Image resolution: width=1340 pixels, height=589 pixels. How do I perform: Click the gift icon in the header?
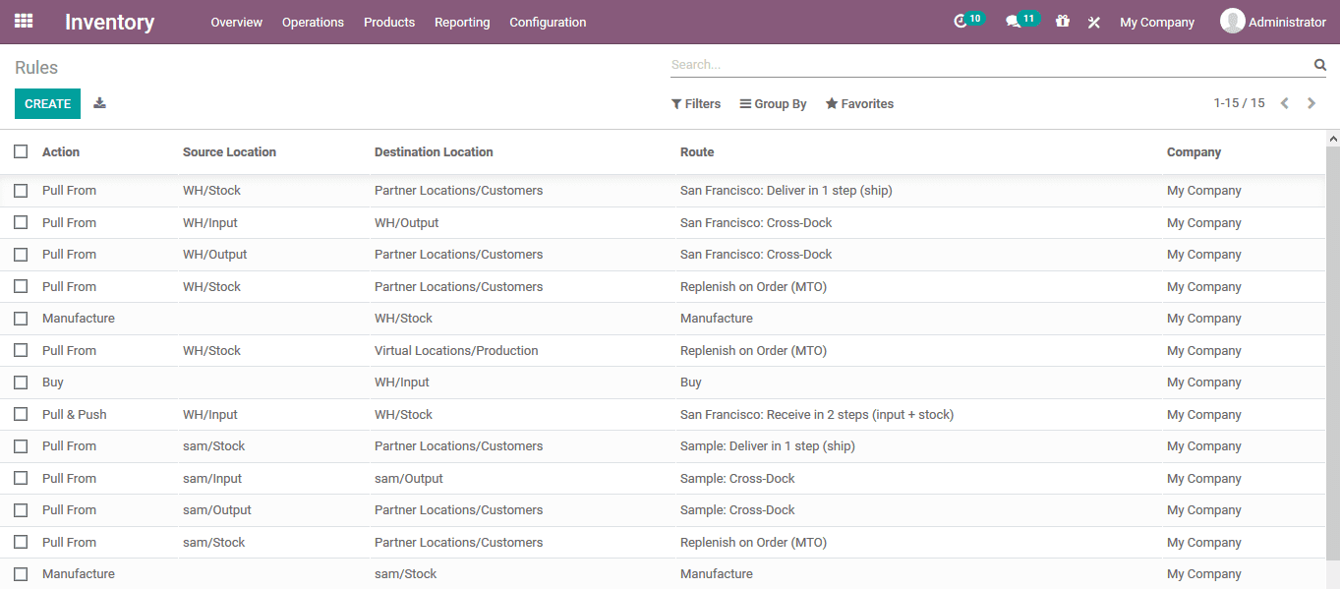click(x=1063, y=21)
